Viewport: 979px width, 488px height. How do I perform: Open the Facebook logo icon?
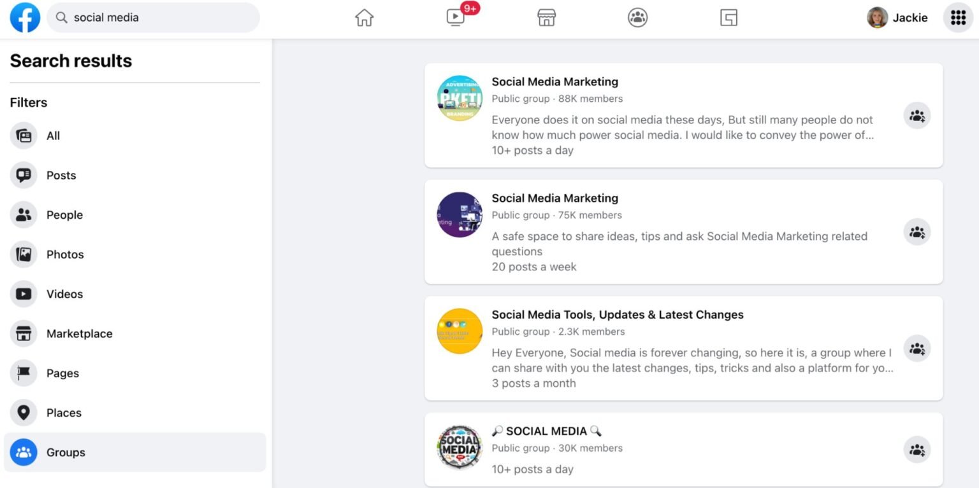point(25,18)
